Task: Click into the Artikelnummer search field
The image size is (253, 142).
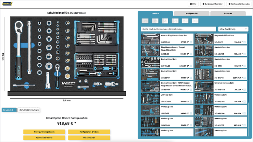Action: pyautogui.click(x=178, y=29)
